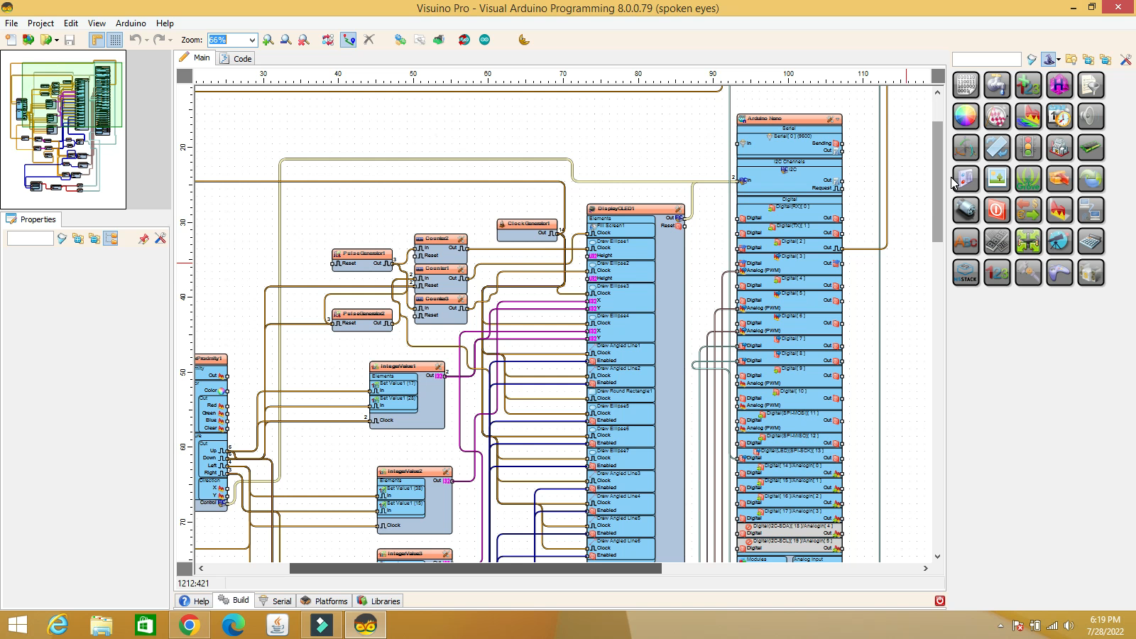Open the Grove component category
Viewport: 1136px width, 639px height.
pos(1028,179)
